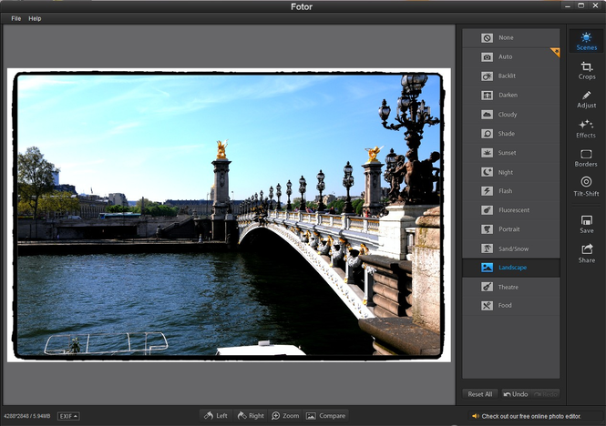Rotate the photo Left
Screen dimensions: 606x426
tap(216, 416)
